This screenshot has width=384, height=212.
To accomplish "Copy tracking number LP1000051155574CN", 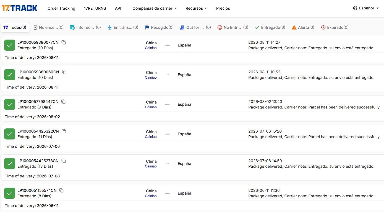I will 62,190.
